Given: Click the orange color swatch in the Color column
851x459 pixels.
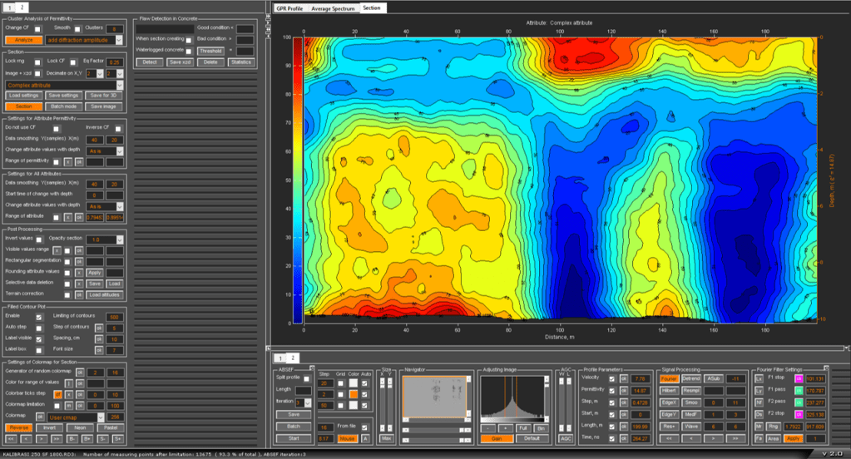Looking at the screenshot, I should [354, 394].
